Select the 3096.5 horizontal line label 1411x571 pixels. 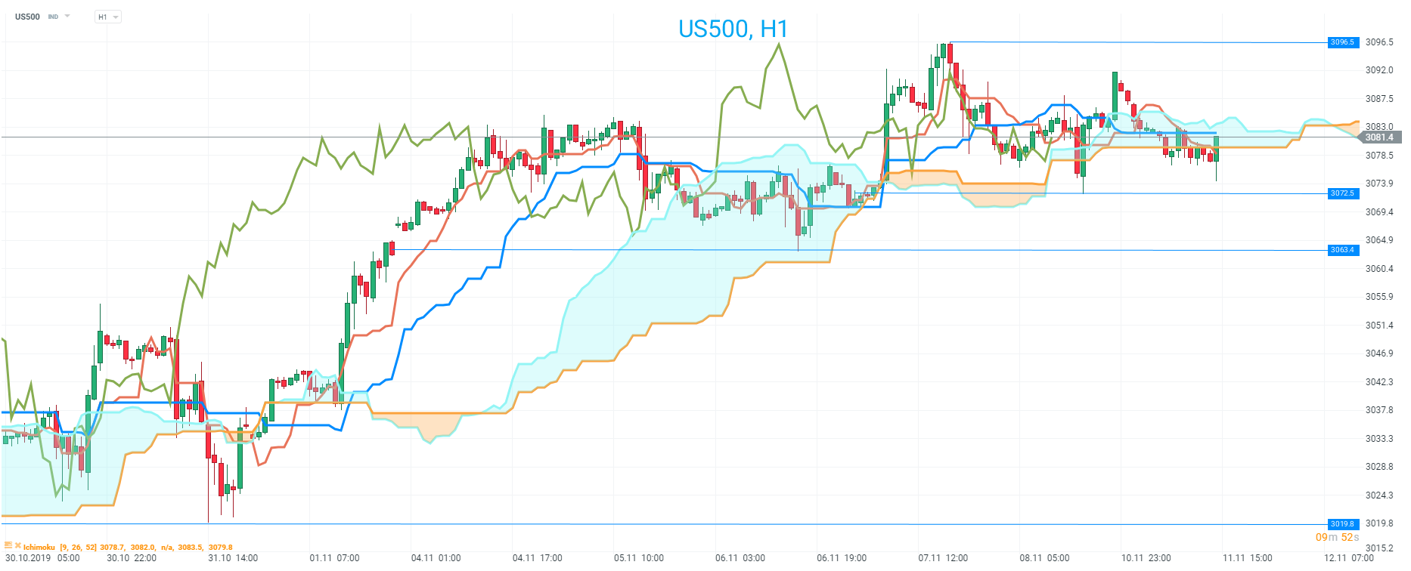(x=1342, y=42)
